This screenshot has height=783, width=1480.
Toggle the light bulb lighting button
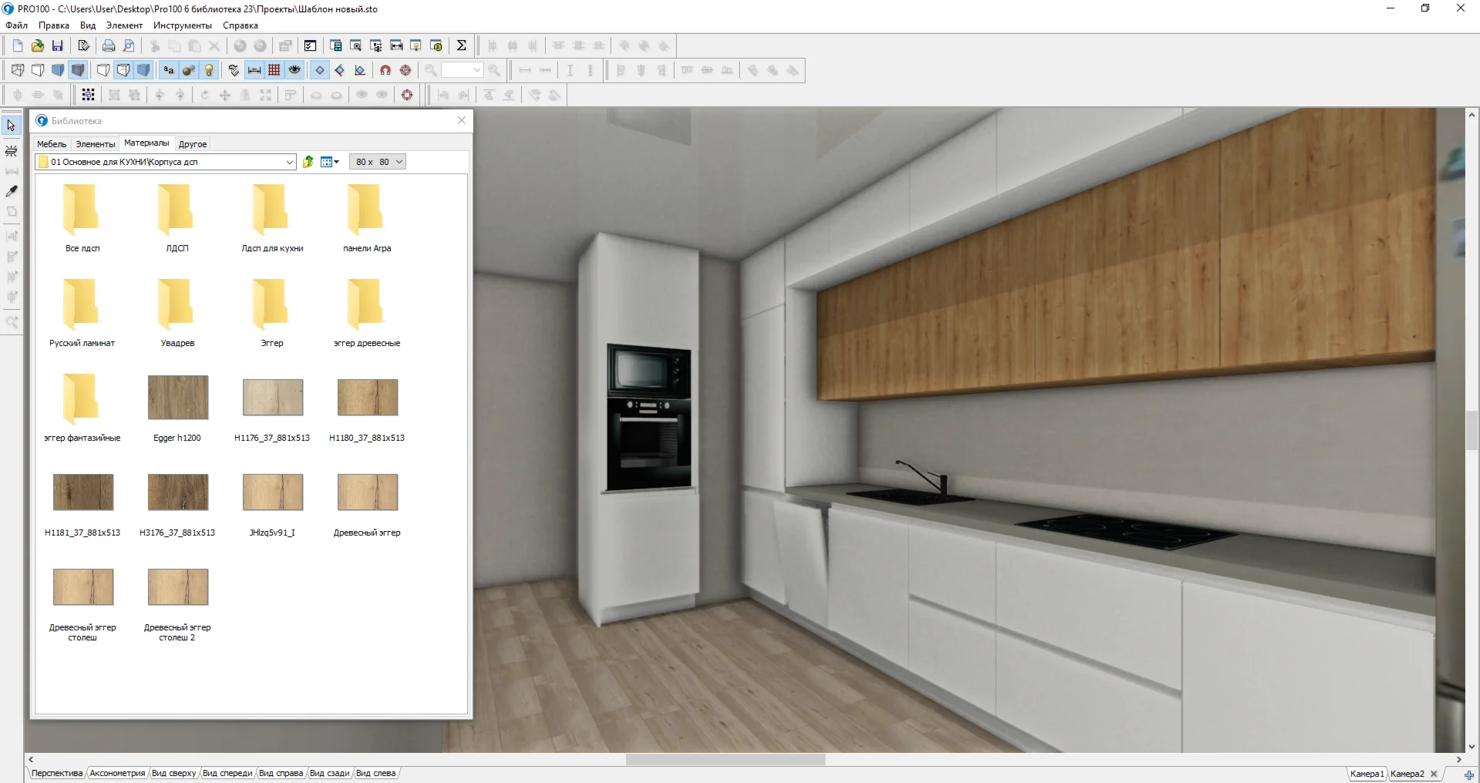coord(209,70)
